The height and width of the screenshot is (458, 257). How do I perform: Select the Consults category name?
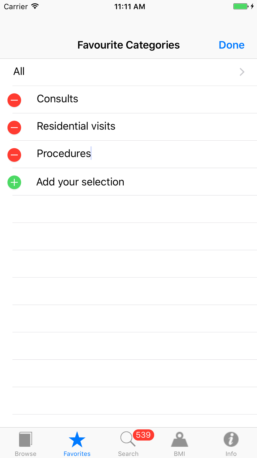[x=57, y=99]
